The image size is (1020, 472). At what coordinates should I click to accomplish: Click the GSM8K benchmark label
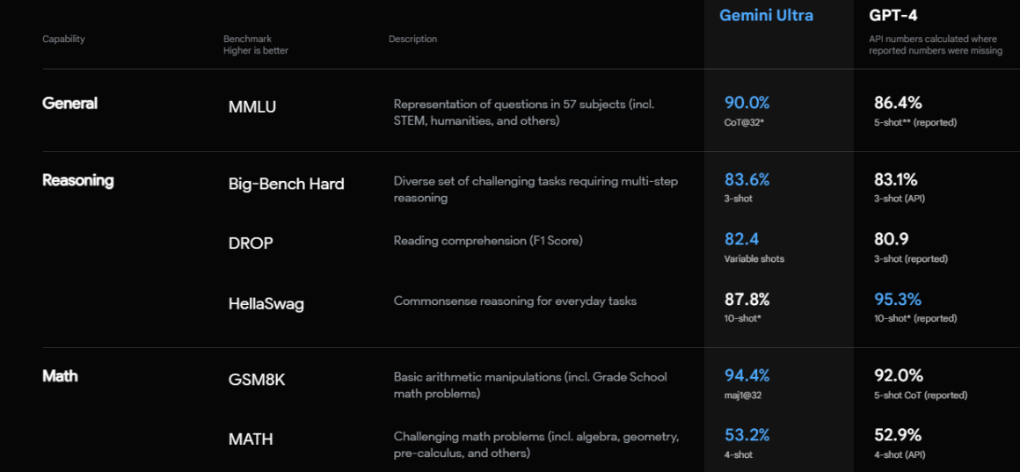coord(257,380)
